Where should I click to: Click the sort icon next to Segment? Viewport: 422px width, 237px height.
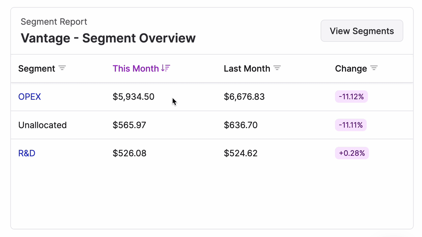62,68
